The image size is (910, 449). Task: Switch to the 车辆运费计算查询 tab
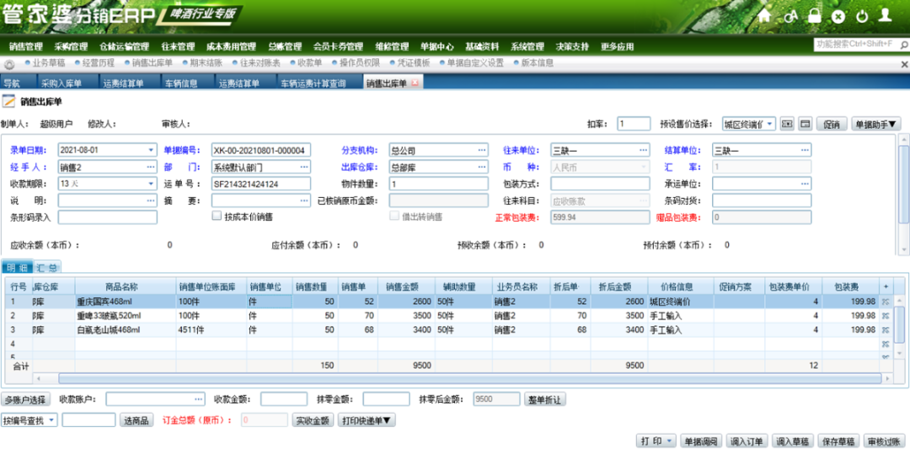click(x=313, y=83)
